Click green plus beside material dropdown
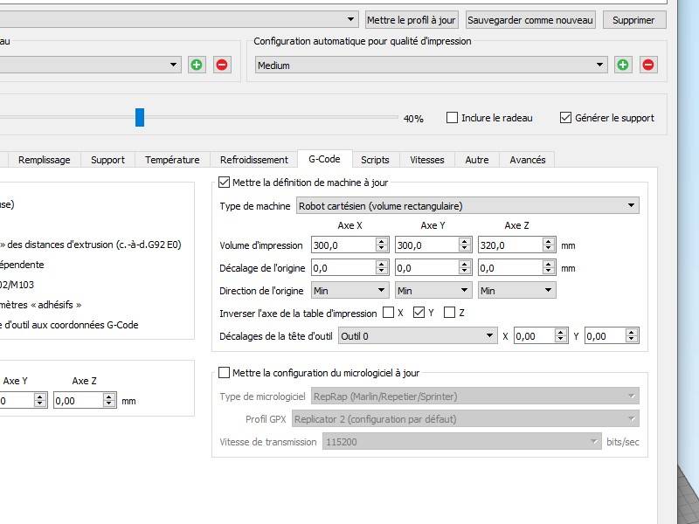This screenshot has height=524, width=699. [x=197, y=65]
